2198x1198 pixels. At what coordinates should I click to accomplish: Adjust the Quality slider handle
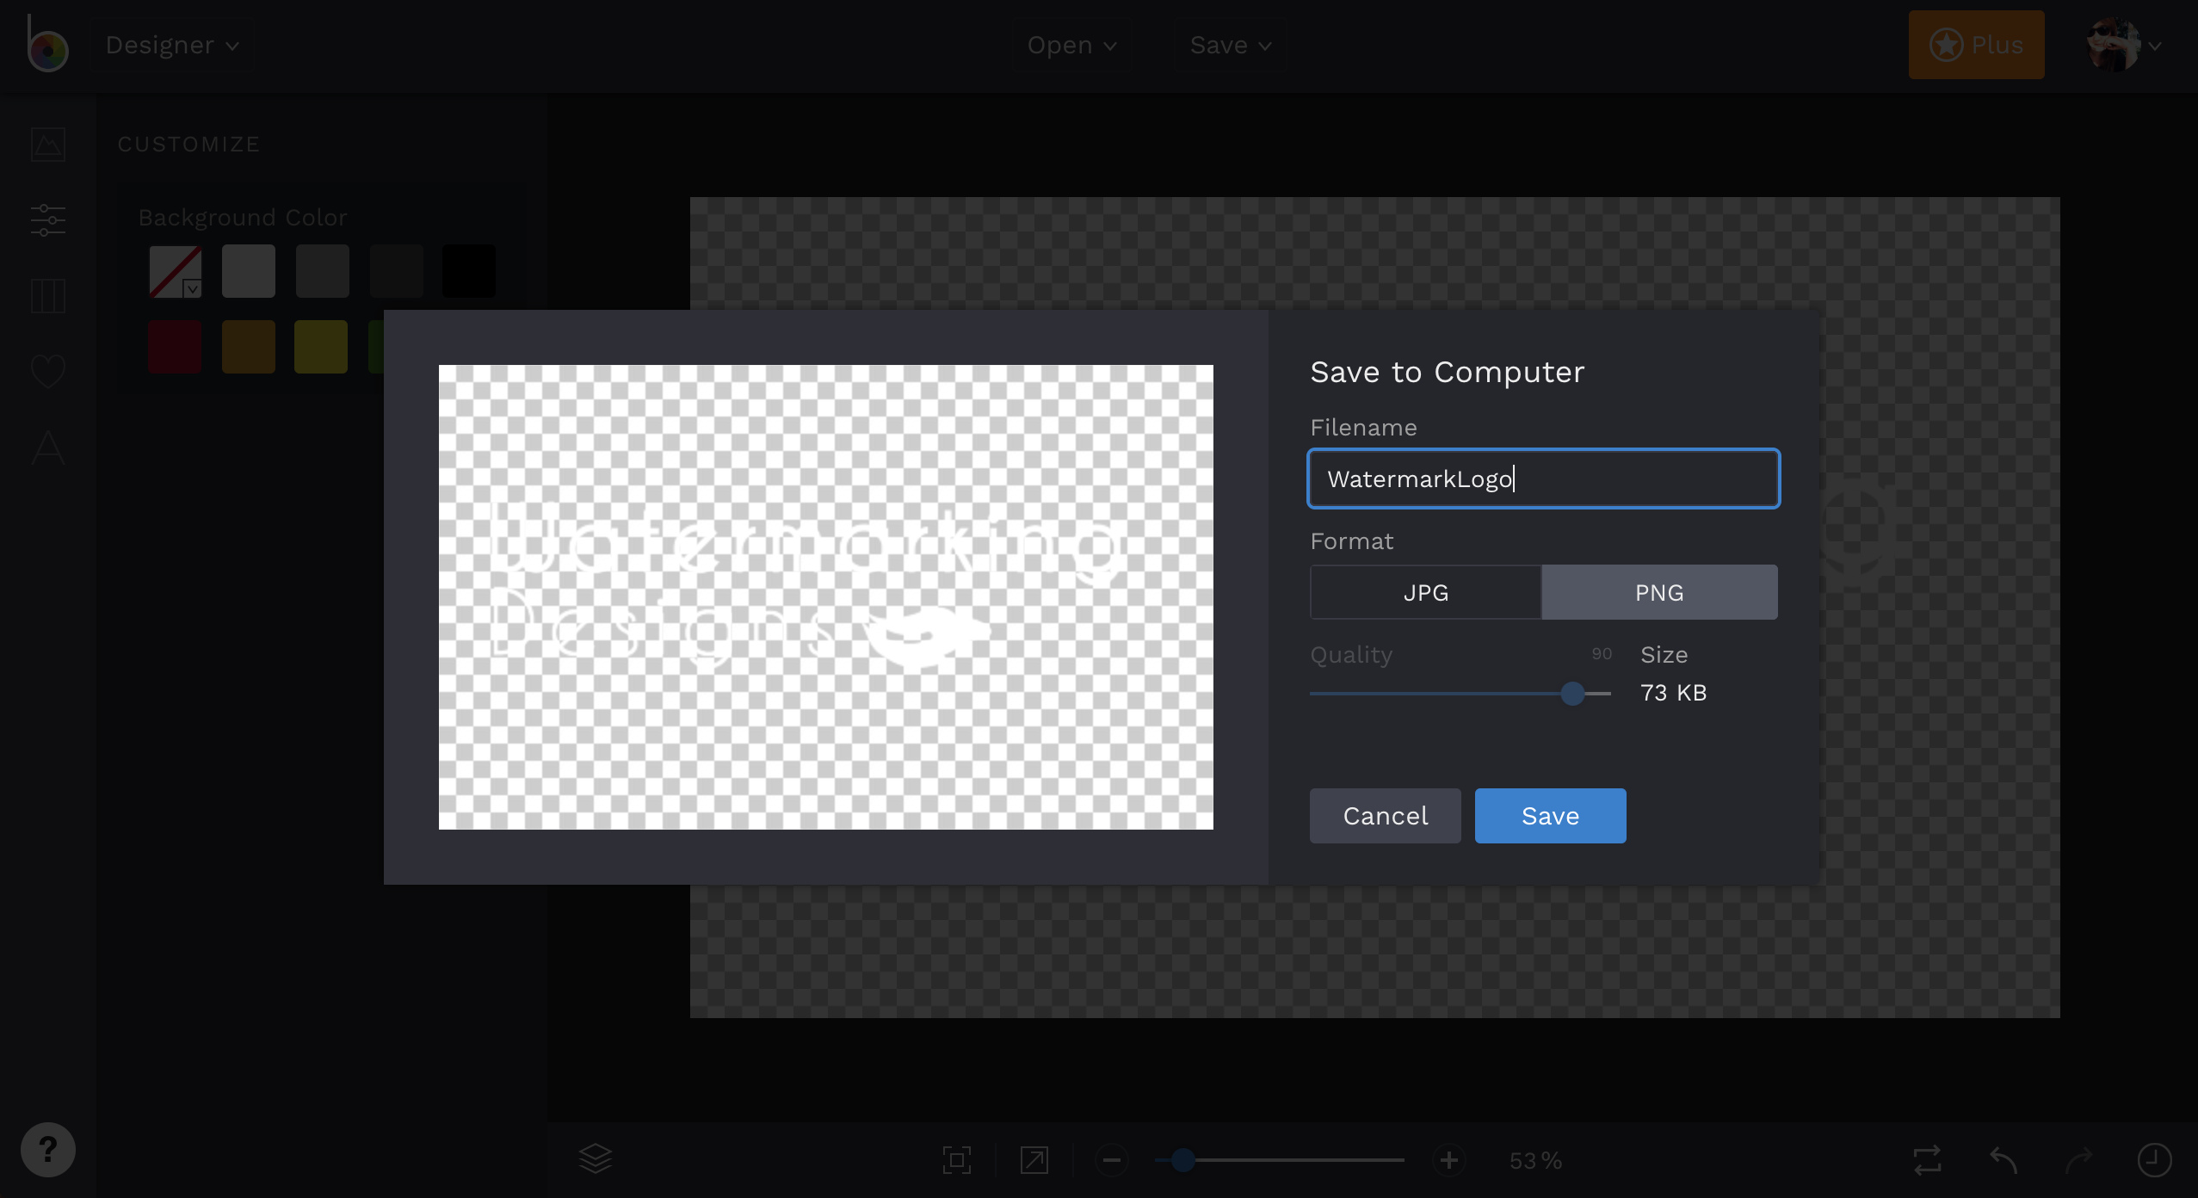click(x=1572, y=694)
